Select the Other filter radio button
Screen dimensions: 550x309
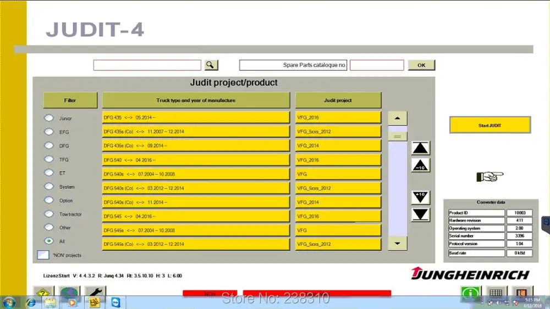pyautogui.click(x=49, y=227)
